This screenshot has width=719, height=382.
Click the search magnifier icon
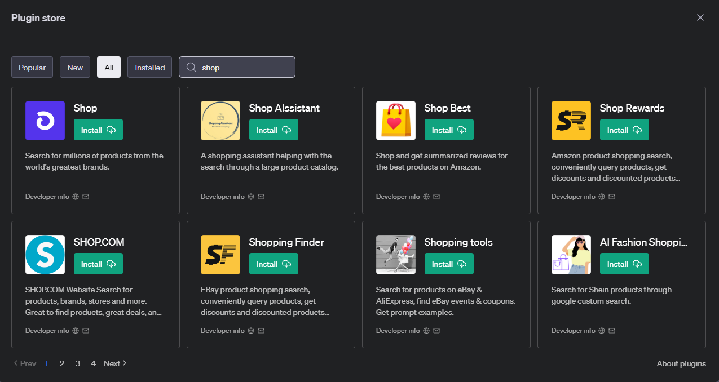click(191, 68)
